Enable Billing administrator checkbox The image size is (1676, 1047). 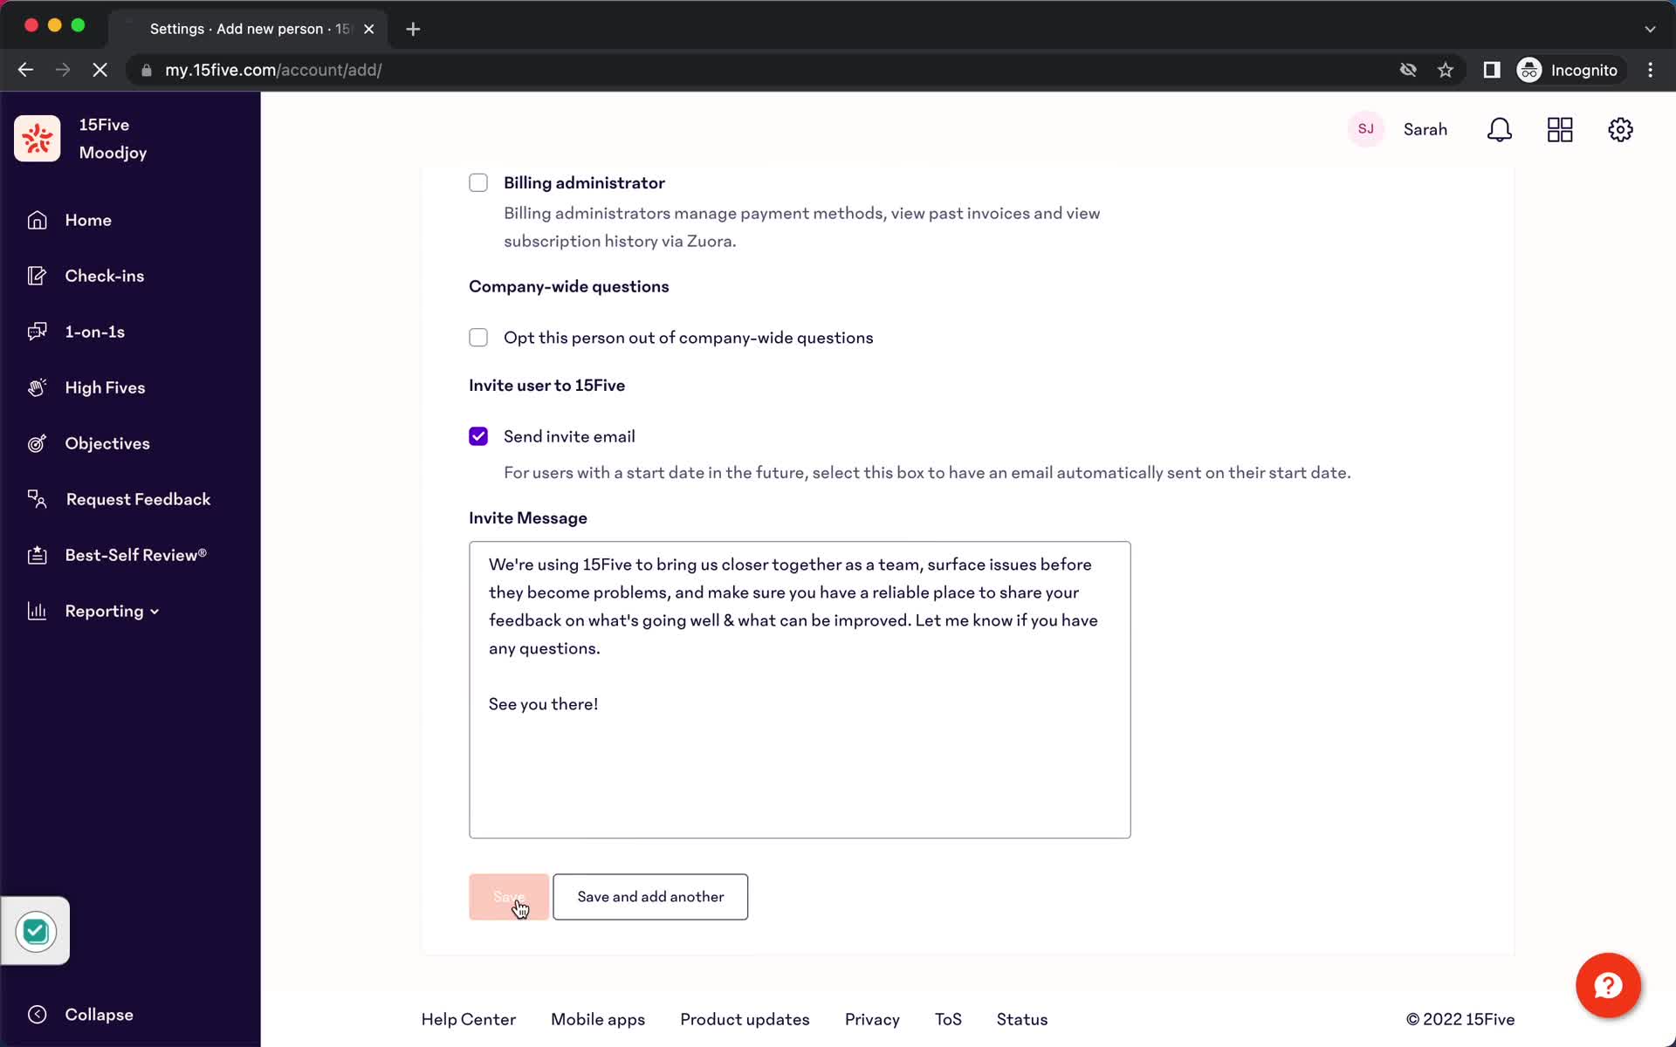[x=477, y=182]
